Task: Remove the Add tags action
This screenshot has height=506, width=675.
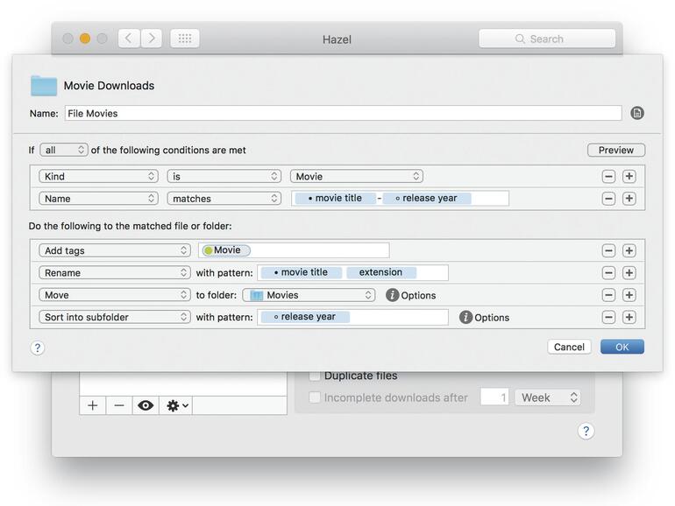Action: (608, 250)
